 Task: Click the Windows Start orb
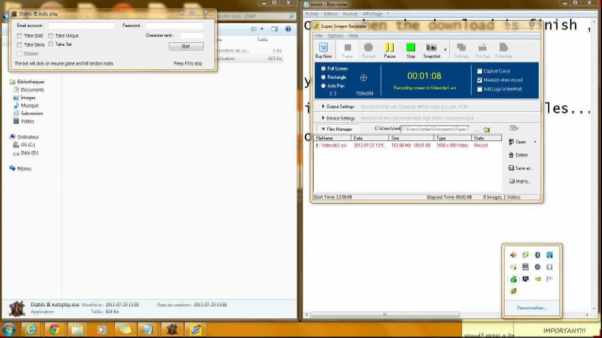tap(9, 329)
